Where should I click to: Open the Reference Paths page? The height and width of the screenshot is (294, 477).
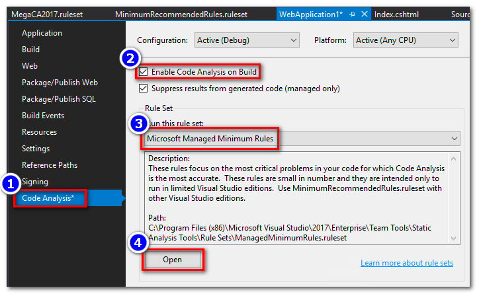click(x=50, y=165)
